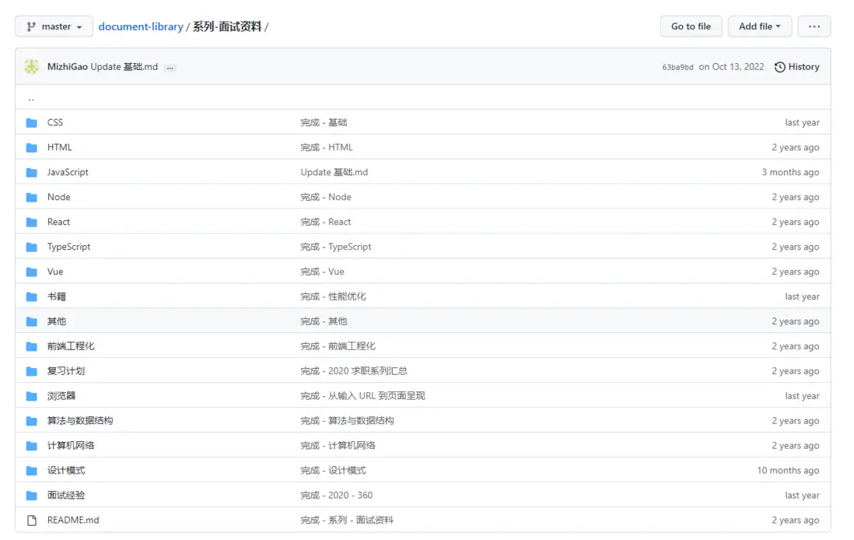Open the master branch dropdown
854x540 pixels.
click(x=54, y=26)
